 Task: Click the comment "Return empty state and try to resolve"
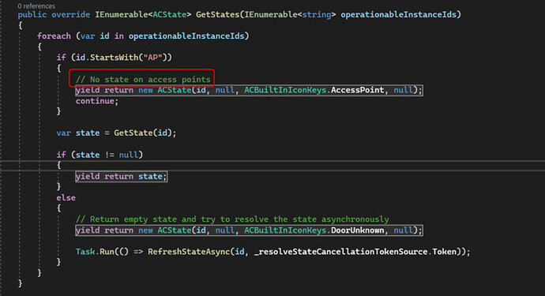pos(232,219)
